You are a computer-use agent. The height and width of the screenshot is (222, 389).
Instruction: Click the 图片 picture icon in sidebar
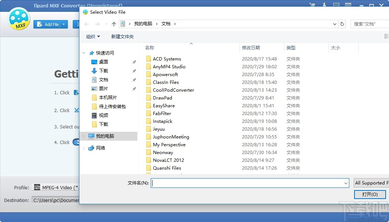point(94,89)
